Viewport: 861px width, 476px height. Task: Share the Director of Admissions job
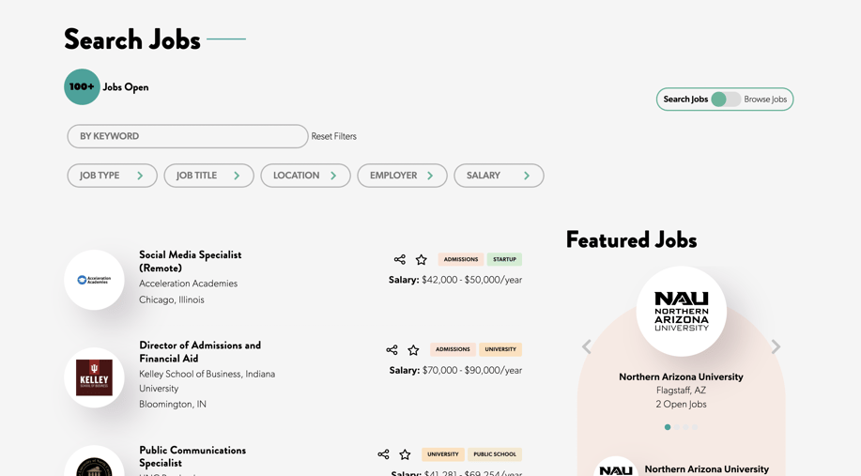pyautogui.click(x=392, y=349)
